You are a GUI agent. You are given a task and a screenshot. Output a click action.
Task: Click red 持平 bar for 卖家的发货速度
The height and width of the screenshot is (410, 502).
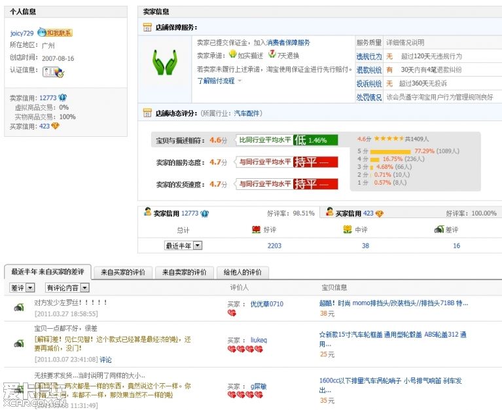coord(315,184)
